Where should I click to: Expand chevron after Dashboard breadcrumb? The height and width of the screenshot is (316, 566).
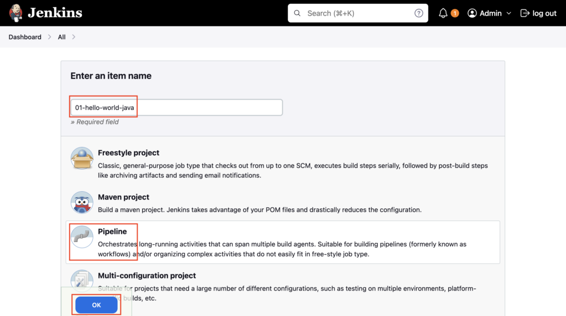click(x=49, y=37)
